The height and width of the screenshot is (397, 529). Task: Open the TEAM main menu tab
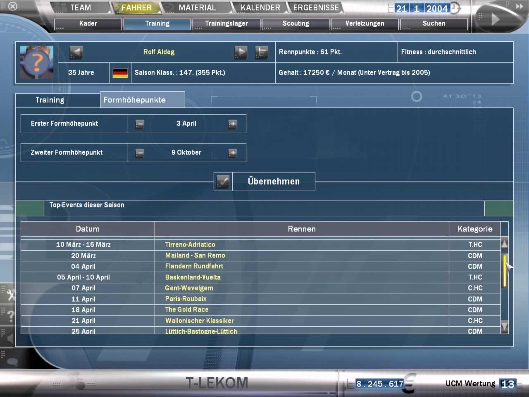[x=81, y=7]
